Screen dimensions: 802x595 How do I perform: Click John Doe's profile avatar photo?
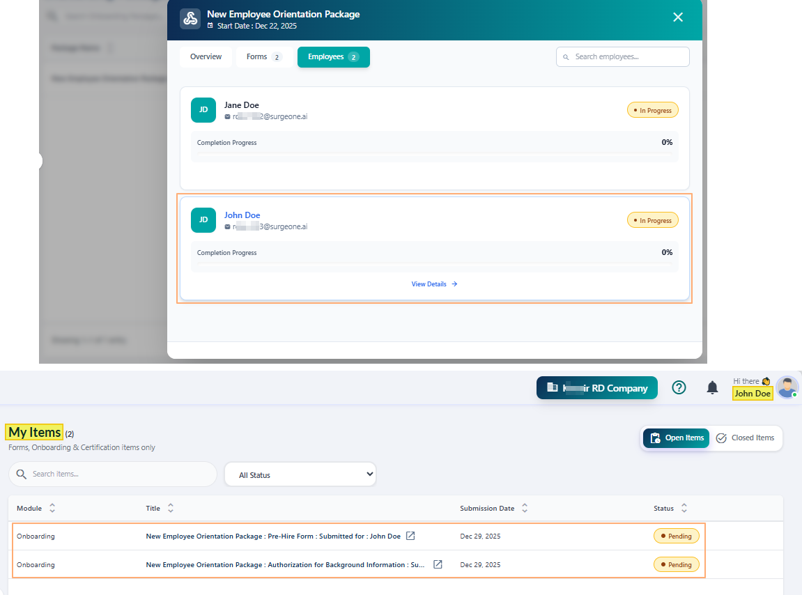point(787,387)
